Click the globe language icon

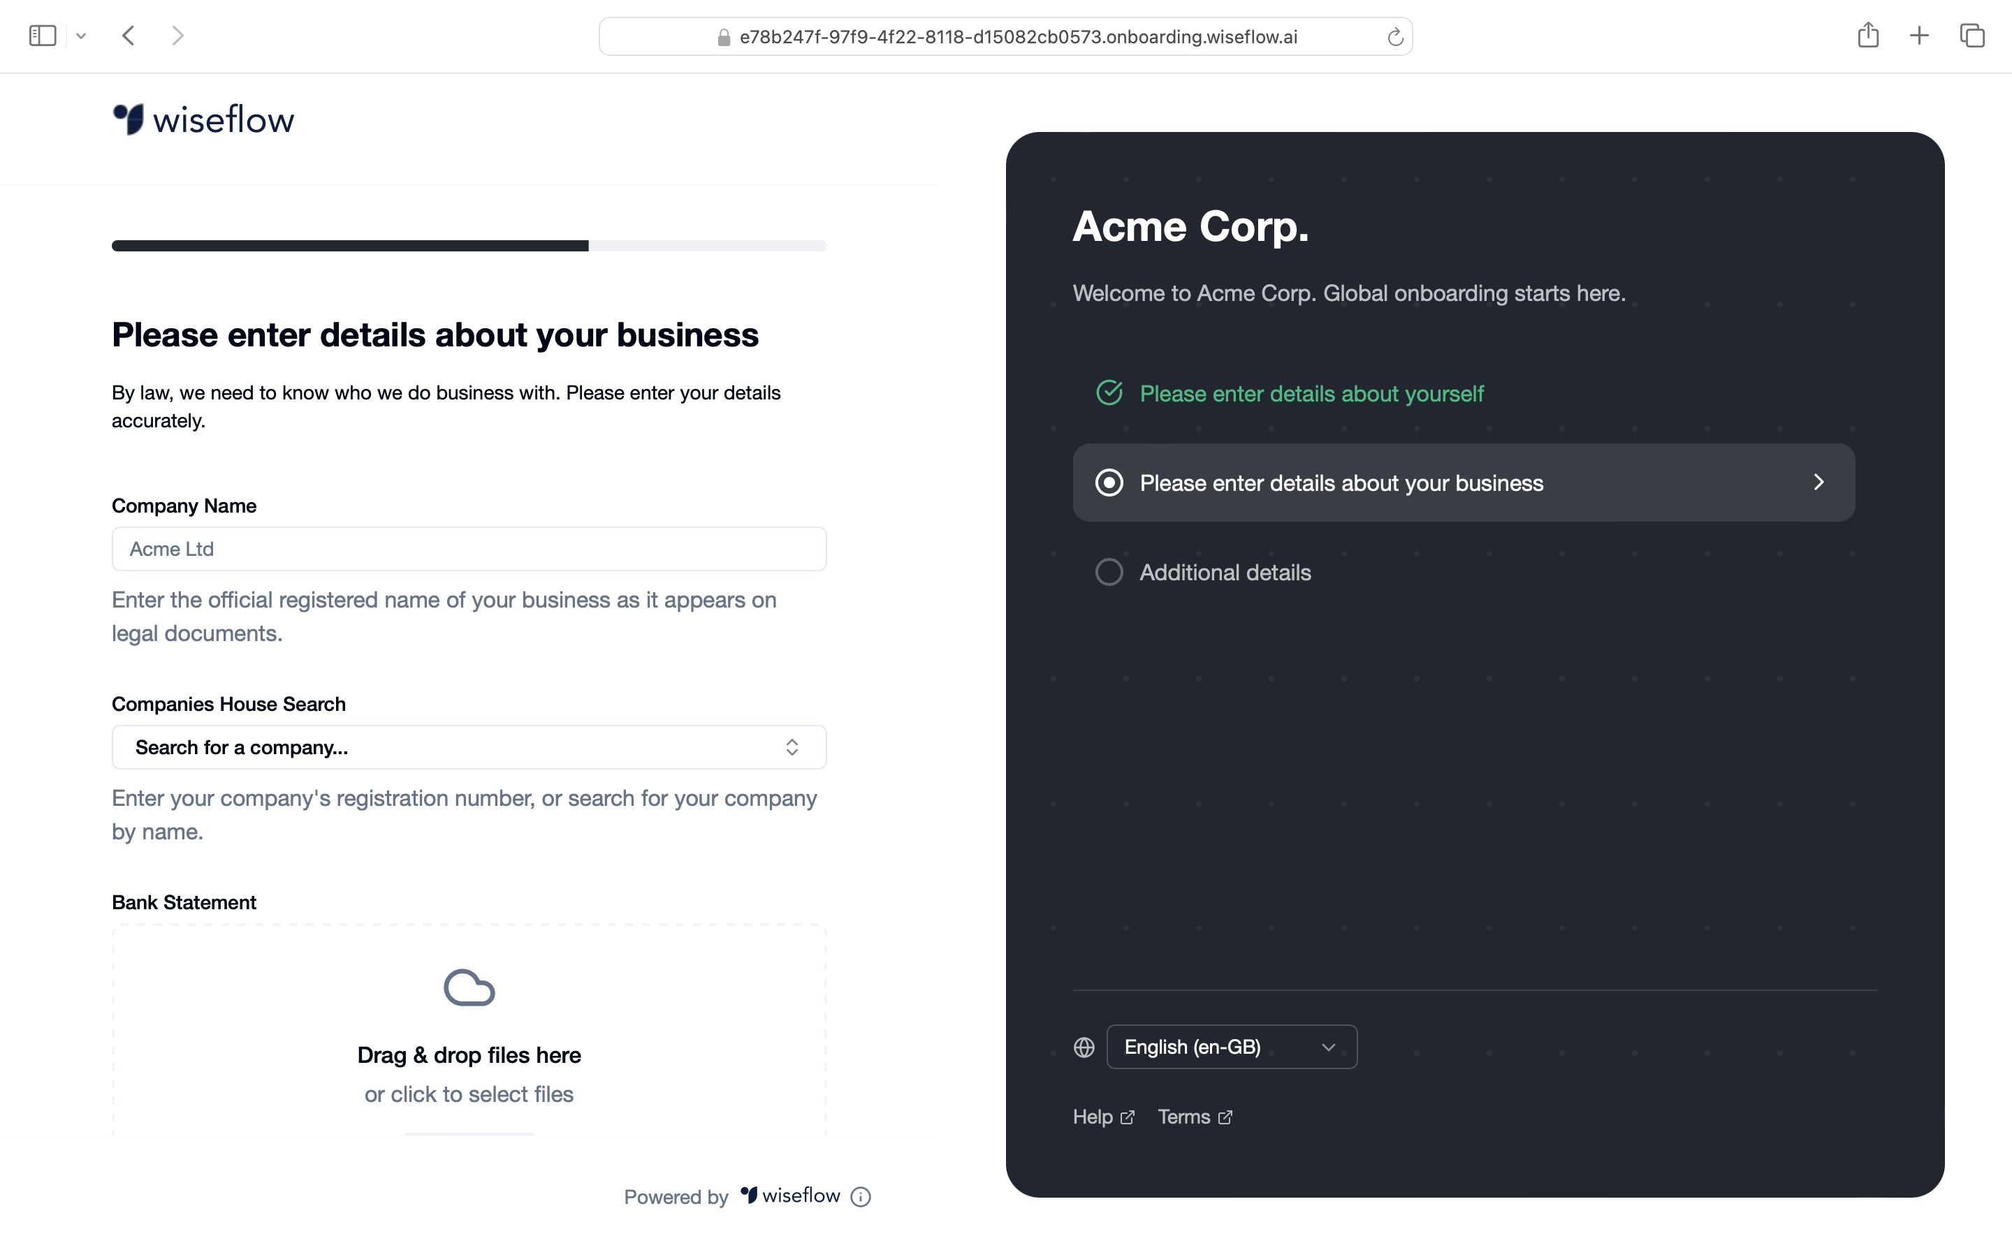click(x=1084, y=1047)
